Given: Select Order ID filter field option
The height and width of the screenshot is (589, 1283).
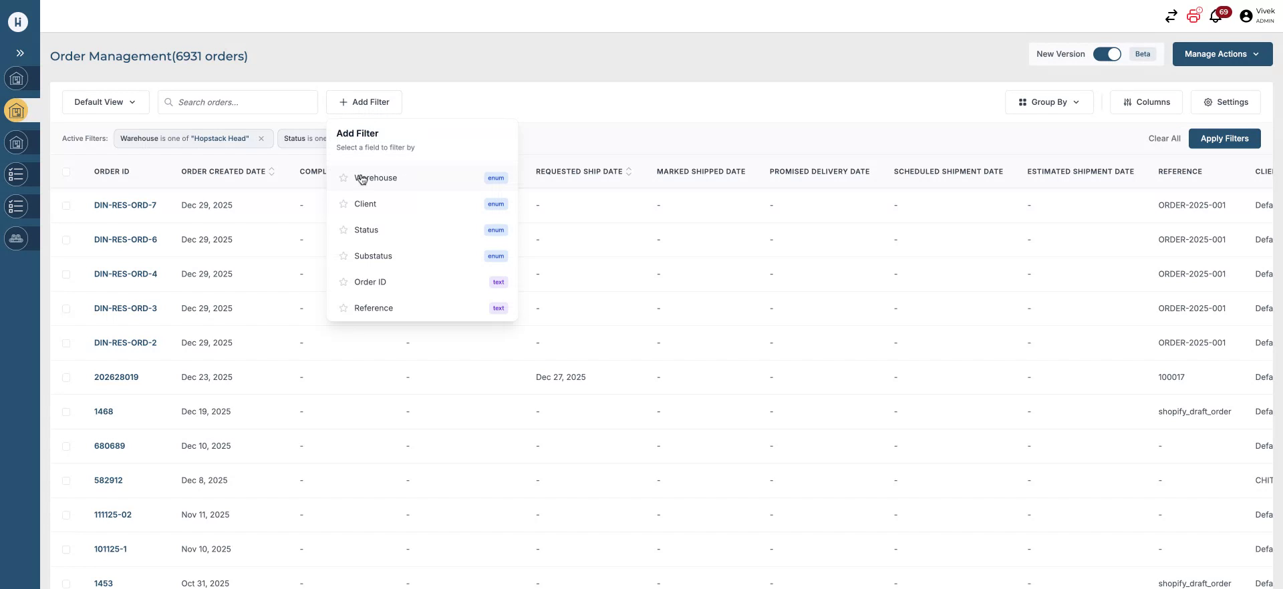Looking at the screenshot, I should coord(370,282).
